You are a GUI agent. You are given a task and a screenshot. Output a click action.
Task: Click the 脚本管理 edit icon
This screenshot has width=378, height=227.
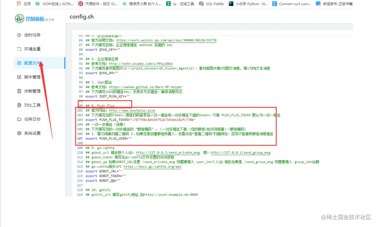tap(19, 77)
